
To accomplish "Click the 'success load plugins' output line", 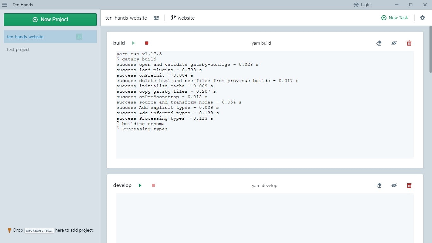I will point(159,70).
